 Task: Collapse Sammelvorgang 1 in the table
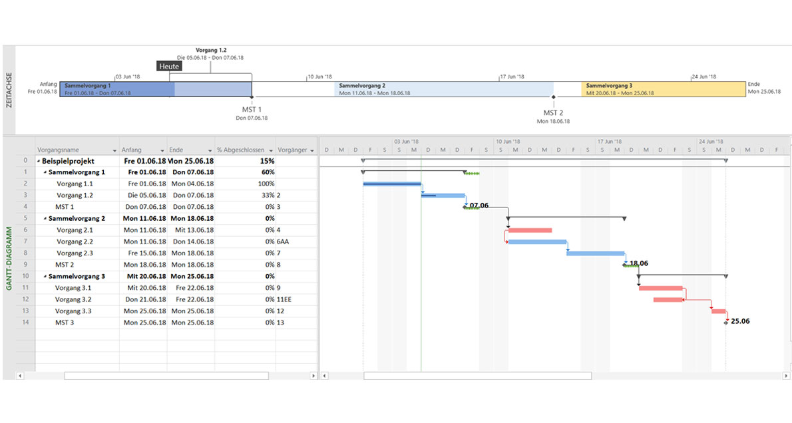point(45,172)
